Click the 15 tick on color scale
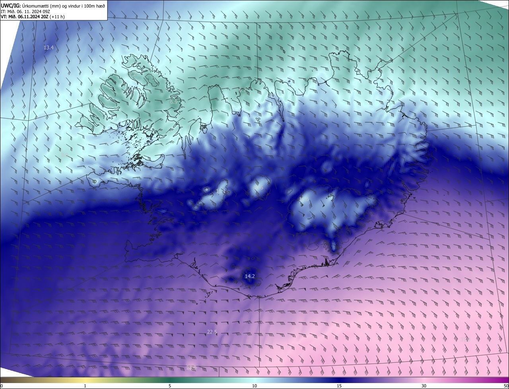 pyautogui.click(x=339, y=386)
